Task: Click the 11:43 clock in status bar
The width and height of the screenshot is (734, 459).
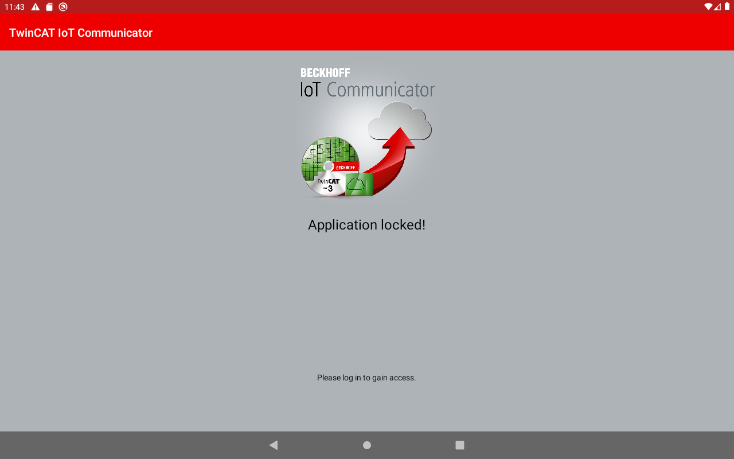Action: click(14, 7)
